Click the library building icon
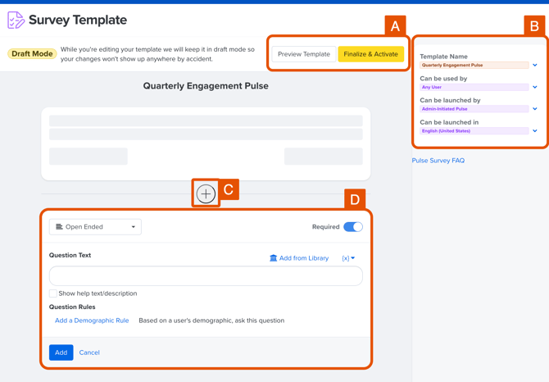The image size is (549, 382). click(x=273, y=258)
